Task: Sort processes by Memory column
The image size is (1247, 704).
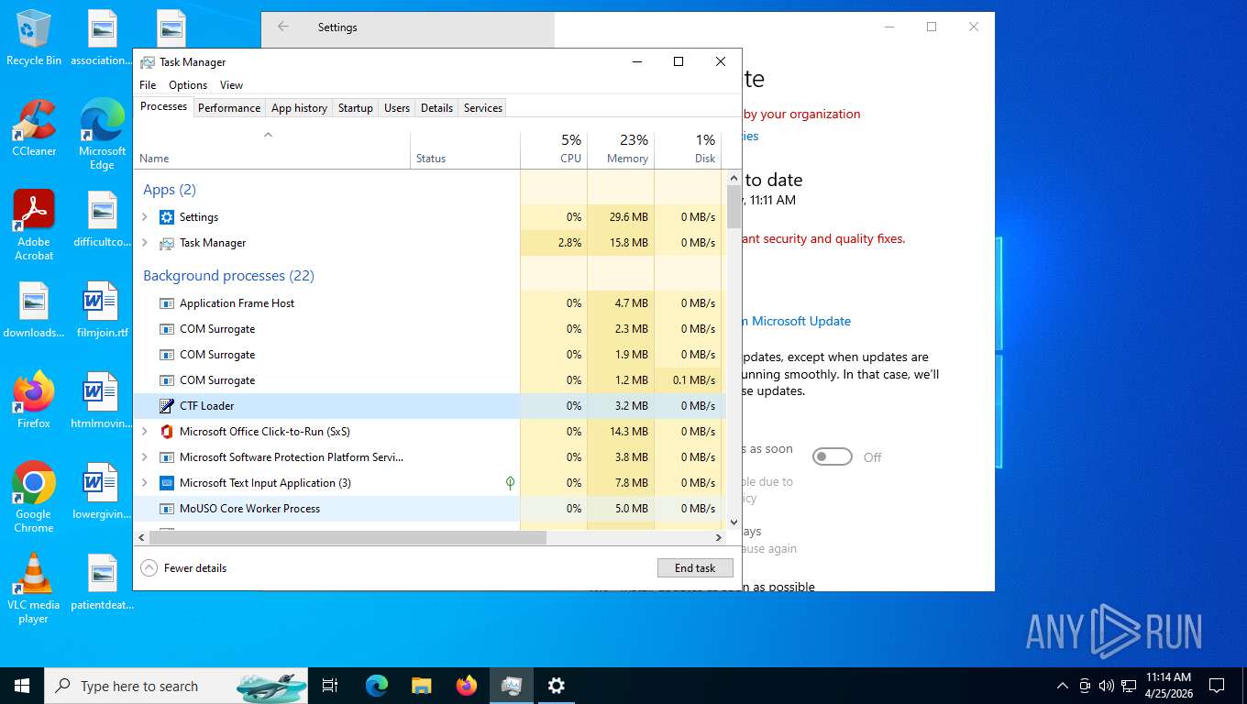Action: pos(621,149)
